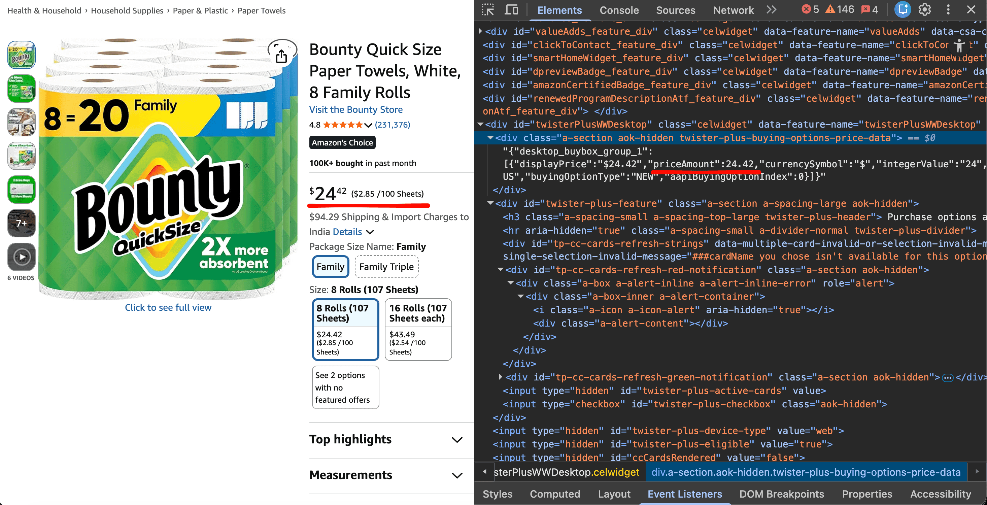Collapse the twister-plus-buying-options-price-data node
Screen dimensions: 987x505
[490, 138]
